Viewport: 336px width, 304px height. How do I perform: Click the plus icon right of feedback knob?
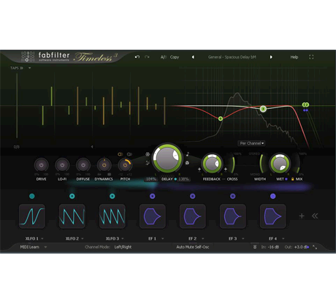226,169
